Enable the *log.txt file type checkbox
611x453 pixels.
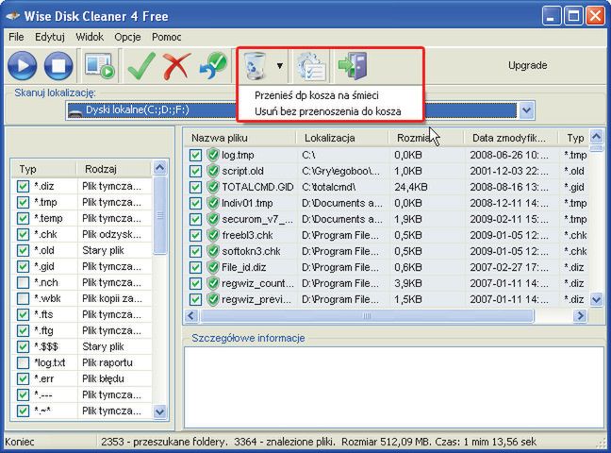pyautogui.click(x=23, y=362)
